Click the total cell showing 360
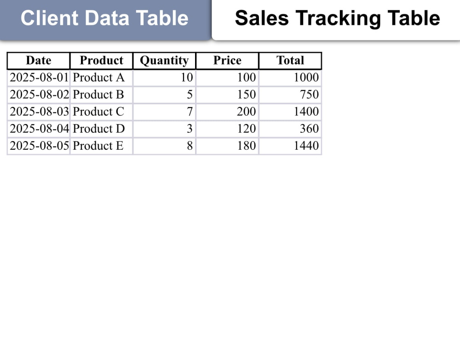Image resolution: width=460 pixels, height=345 pixels. (290, 129)
